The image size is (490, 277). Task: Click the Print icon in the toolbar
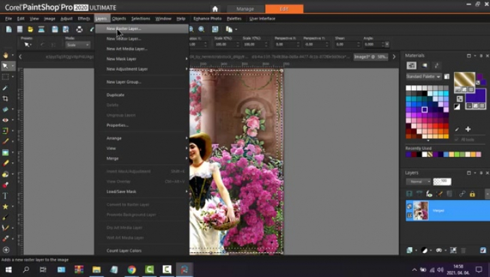pos(79,29)
